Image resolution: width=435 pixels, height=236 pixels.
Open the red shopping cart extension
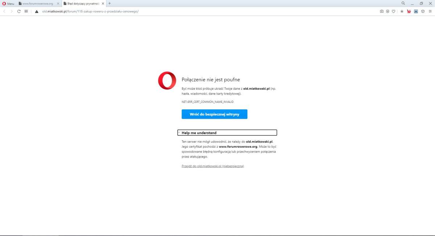pyautogui.click(x=409, y=11)
